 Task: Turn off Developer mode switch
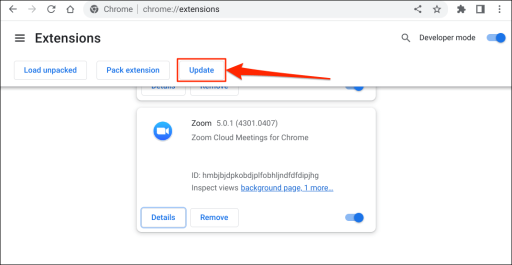tap(496, 38)
